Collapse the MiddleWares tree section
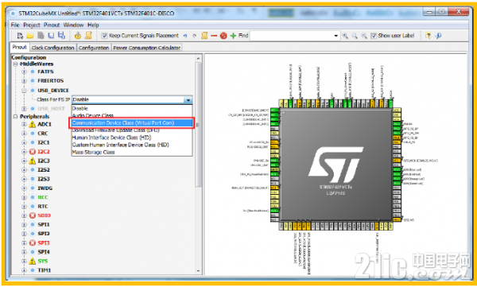Image resolution: width=477 pixels, height=287 pixels. [x=16, y=64]
